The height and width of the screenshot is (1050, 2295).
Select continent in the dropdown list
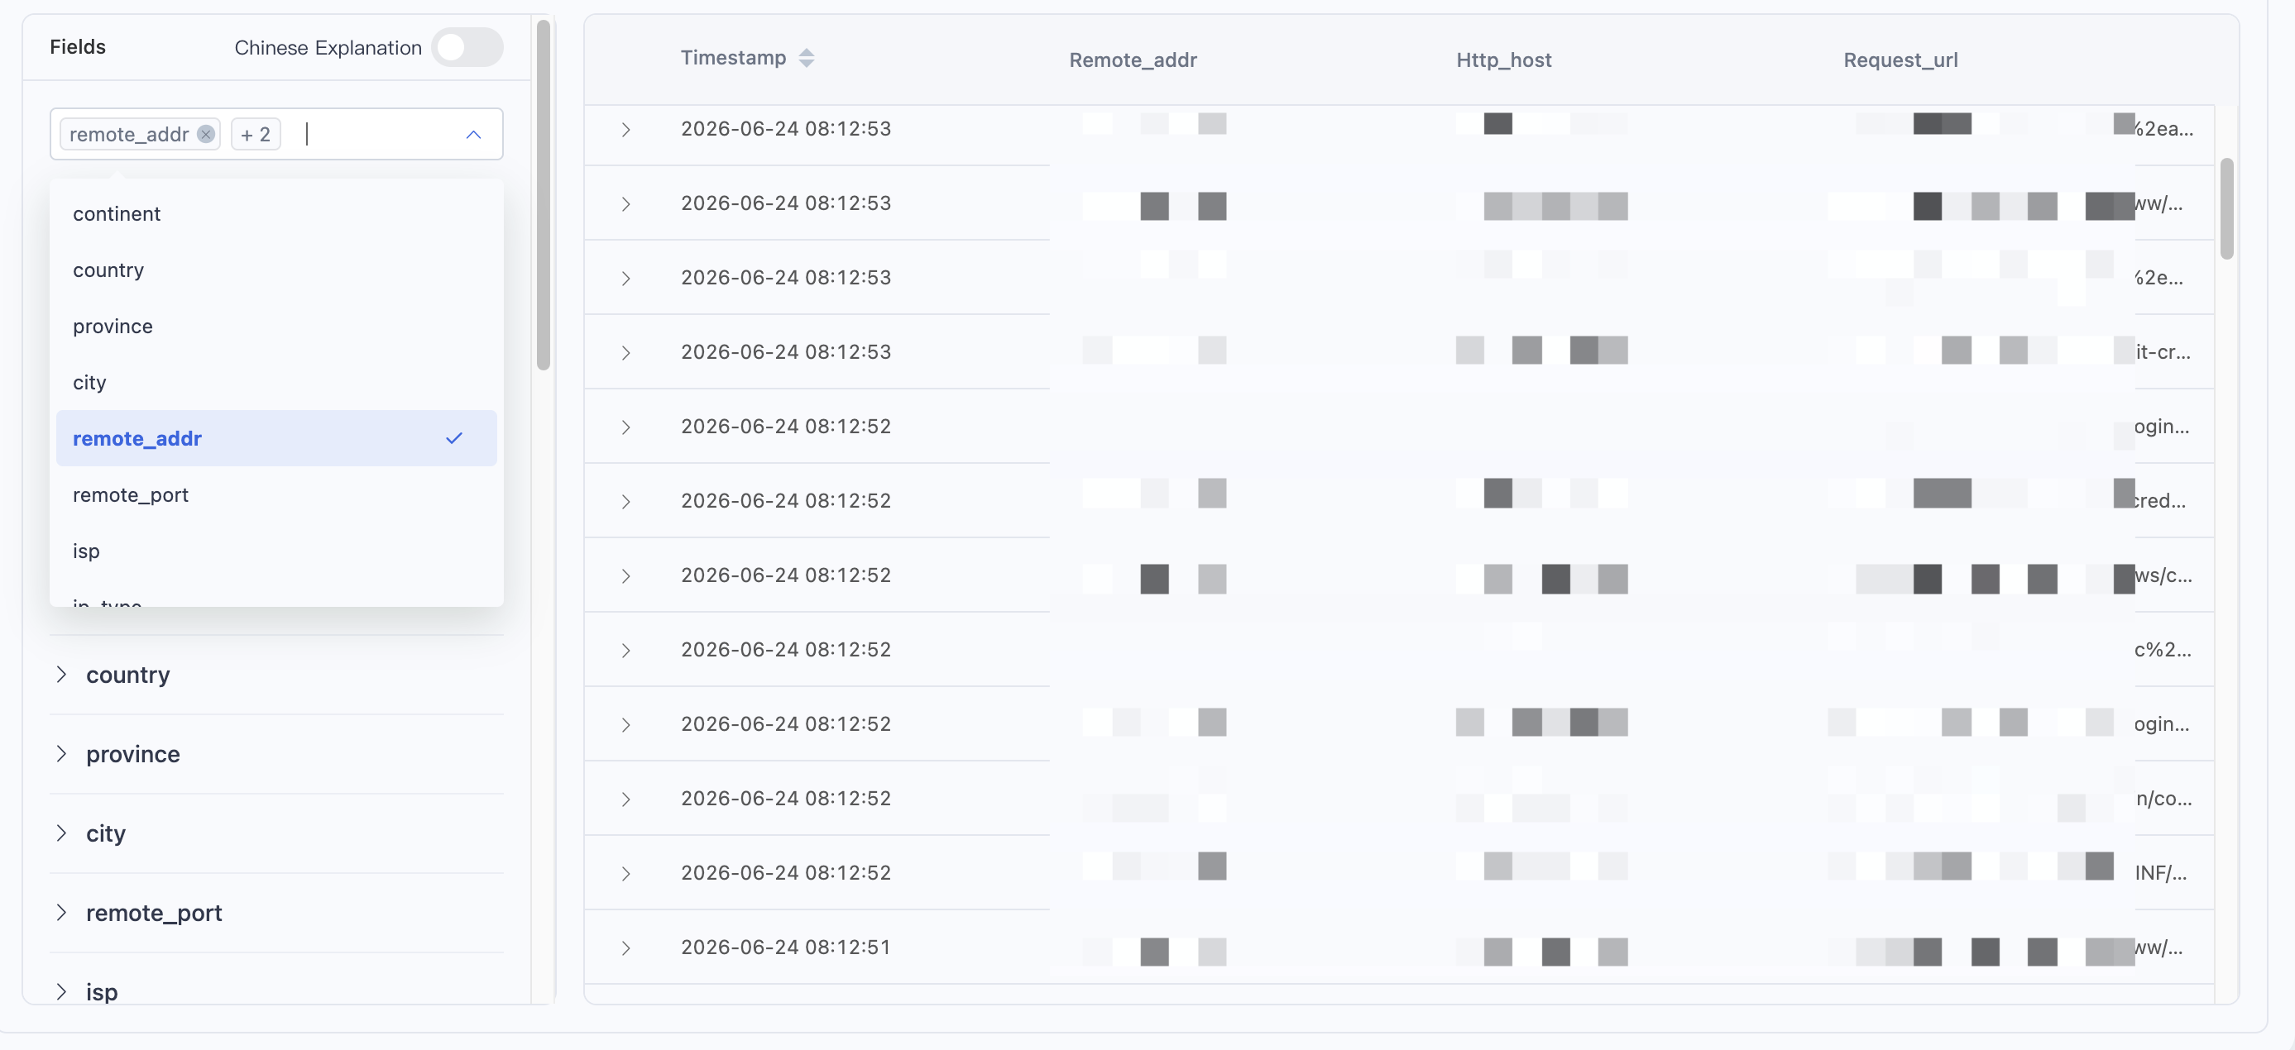coord(276,214)
